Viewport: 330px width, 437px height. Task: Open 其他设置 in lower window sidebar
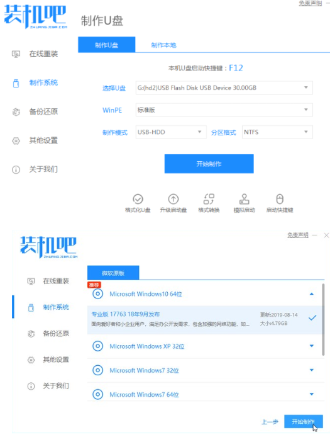point(48,360)
